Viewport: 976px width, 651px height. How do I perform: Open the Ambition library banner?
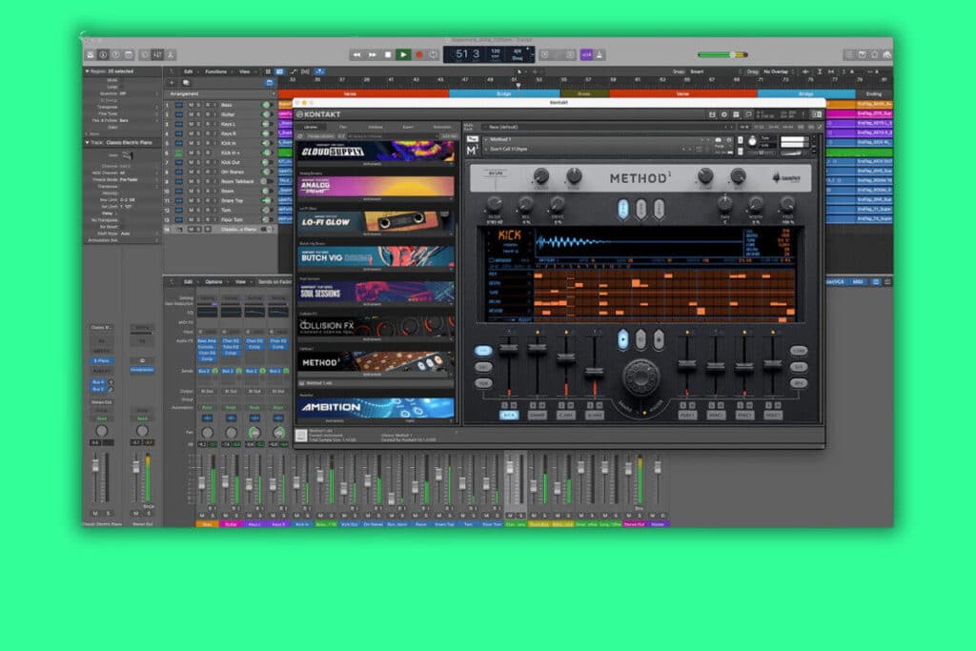(376, 407)
